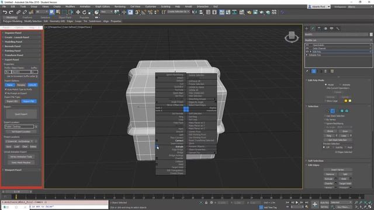Open the Export Location folder dropdown
The height and width of the screenshot is (210, 374).
36,127
